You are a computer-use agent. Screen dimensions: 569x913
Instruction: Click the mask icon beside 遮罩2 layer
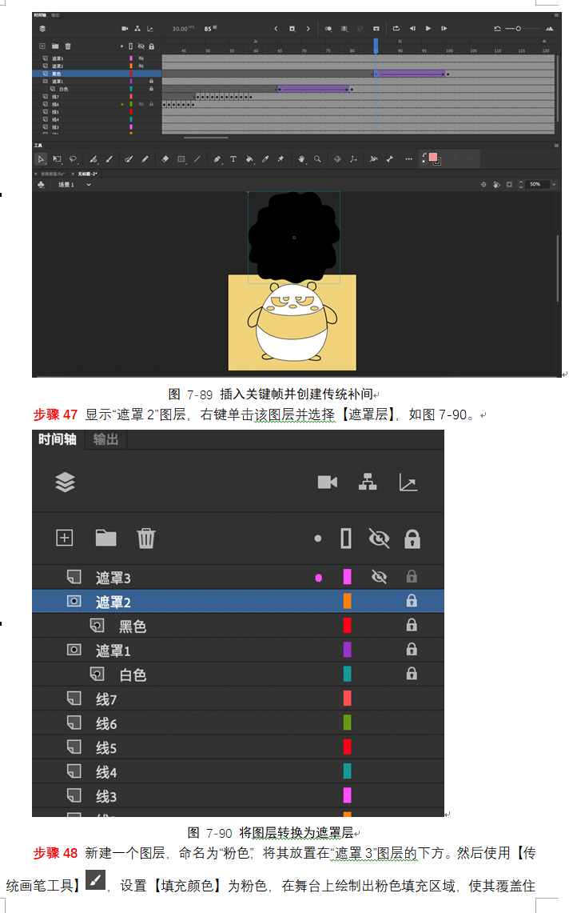click(74, 601)
